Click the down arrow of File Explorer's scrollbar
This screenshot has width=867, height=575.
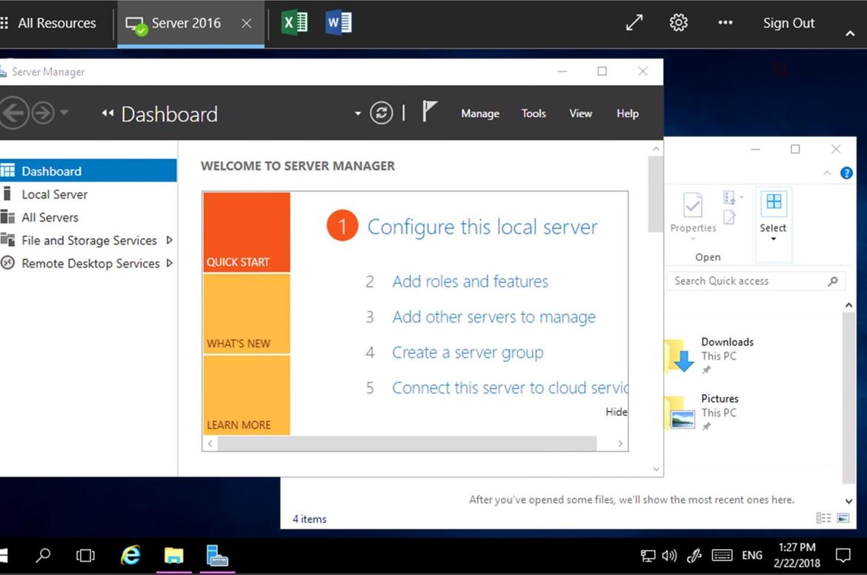click(848, 502)
